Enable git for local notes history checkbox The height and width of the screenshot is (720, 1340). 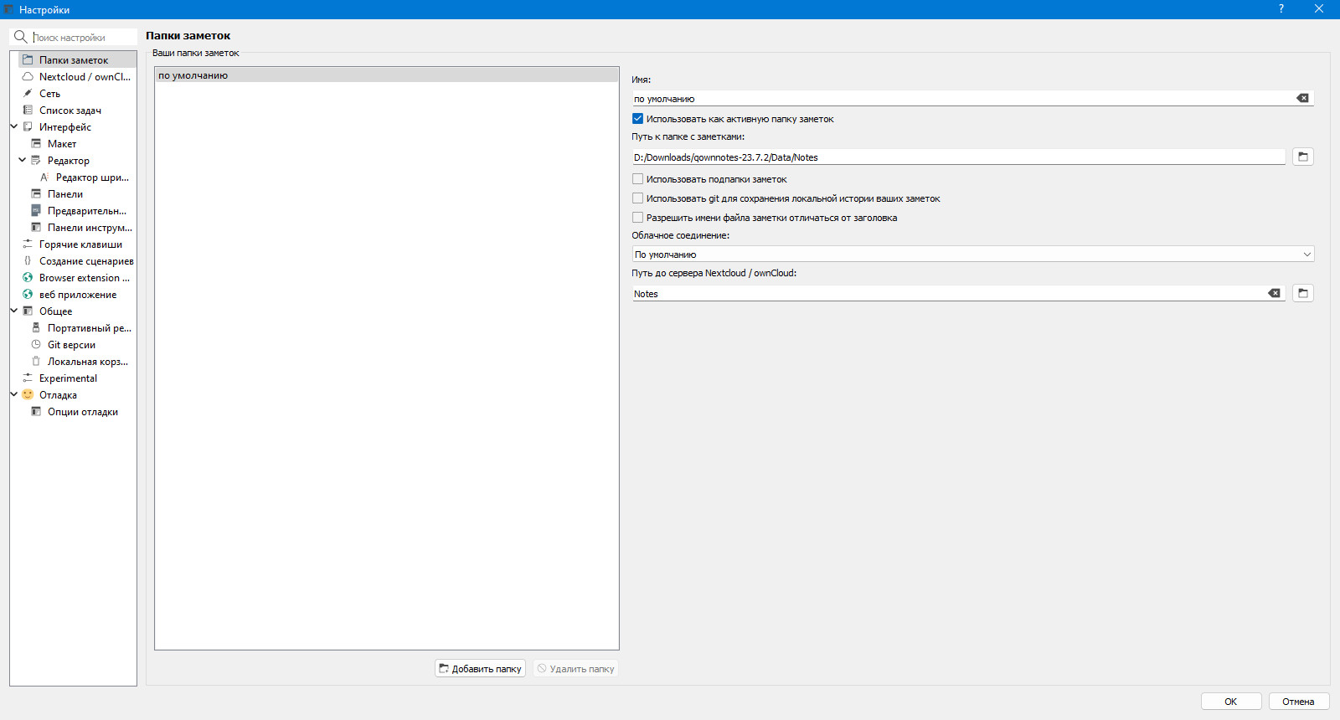coord(637,198)
